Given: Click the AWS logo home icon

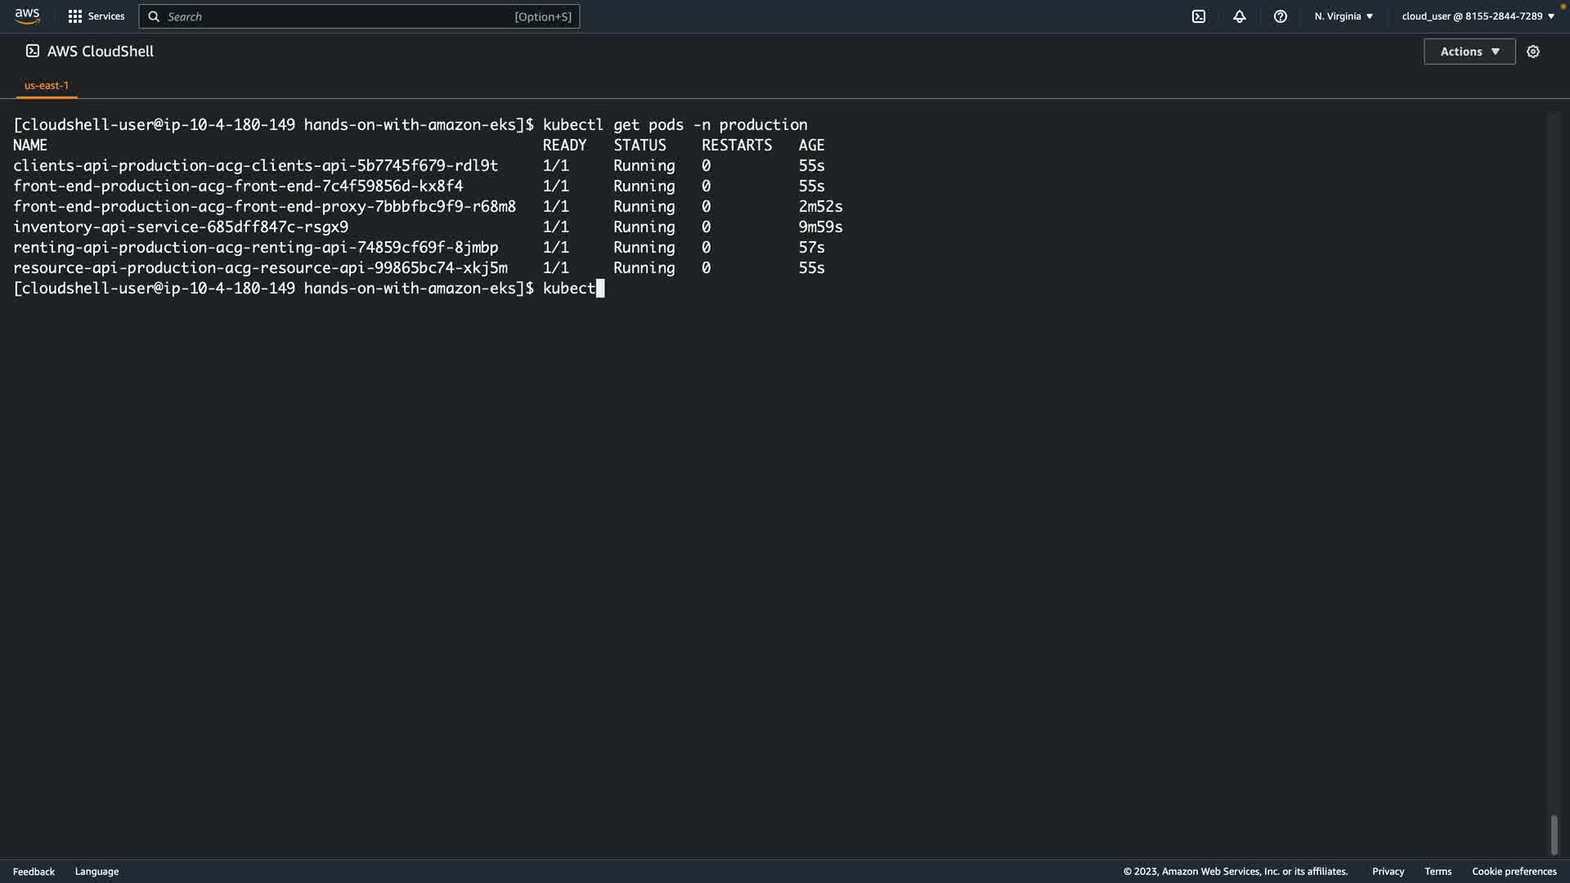Looking at the screenshot, I should pyautogui.click(x=27, y=16).
